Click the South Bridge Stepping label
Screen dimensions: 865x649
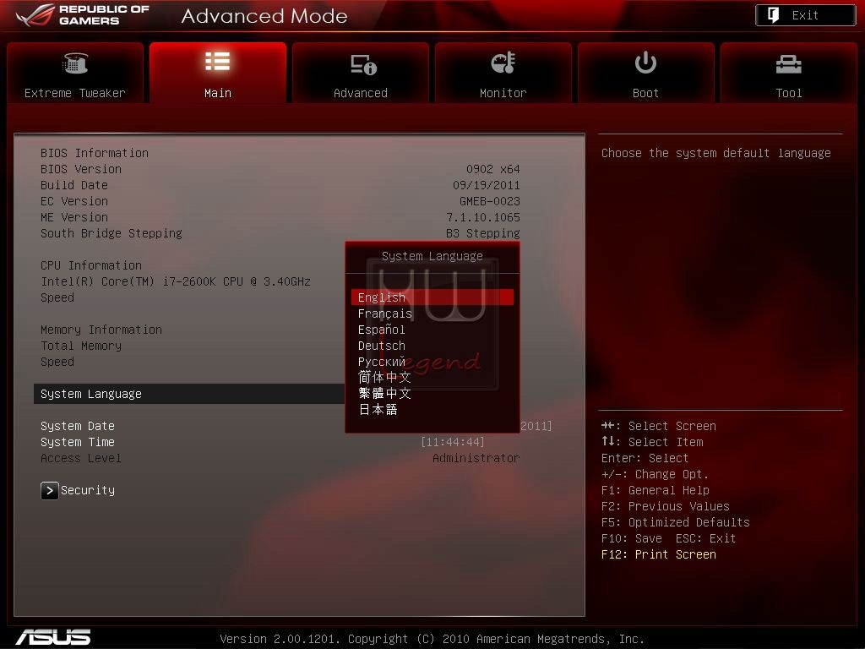point(111,233)
